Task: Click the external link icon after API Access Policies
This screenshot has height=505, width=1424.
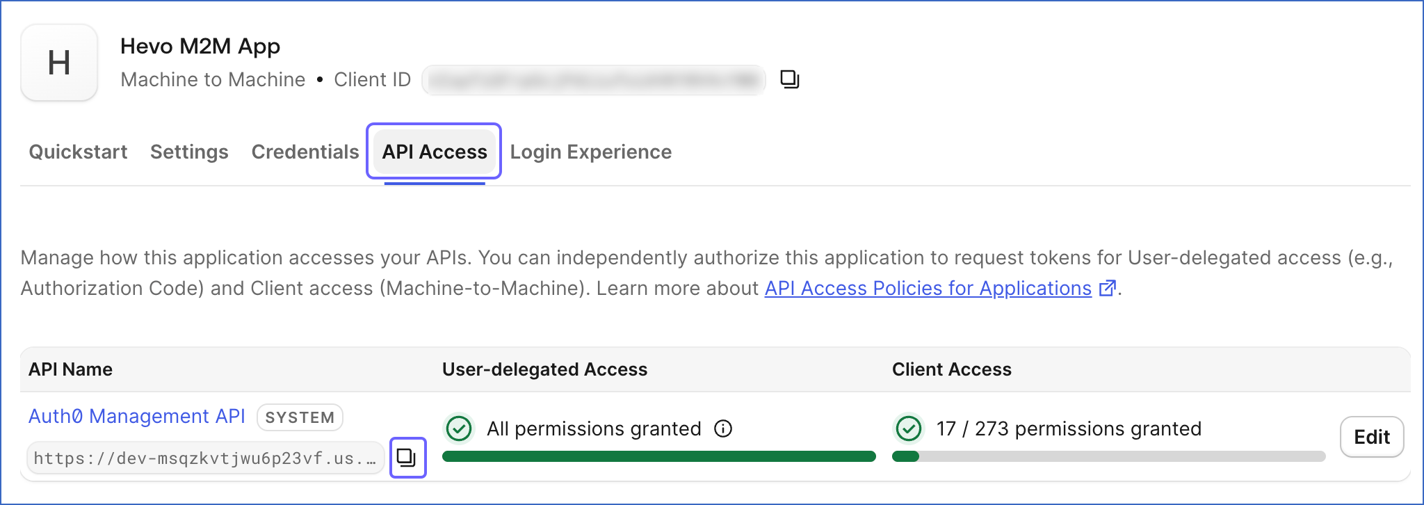Action: pyautogui.click(x=1108, y=288)
